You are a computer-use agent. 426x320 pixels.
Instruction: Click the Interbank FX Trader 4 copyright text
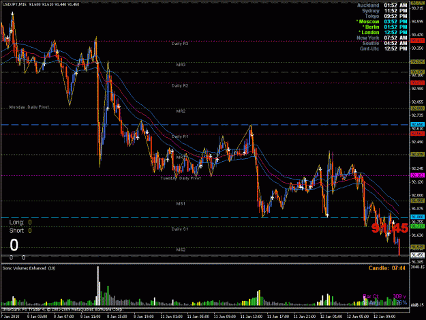pyautogui.click(x=63, y=309)
